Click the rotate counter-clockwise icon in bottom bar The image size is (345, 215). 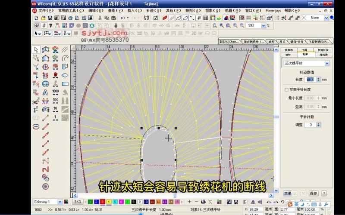282,202
